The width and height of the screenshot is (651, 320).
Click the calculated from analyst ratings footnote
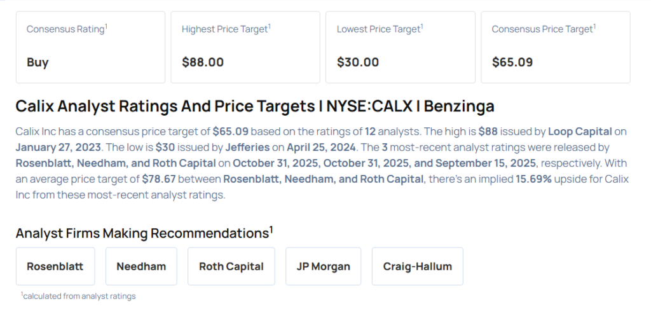coord(79,296)
